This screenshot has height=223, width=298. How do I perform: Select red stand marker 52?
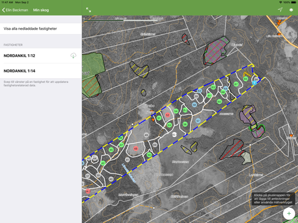click(167, 115)
